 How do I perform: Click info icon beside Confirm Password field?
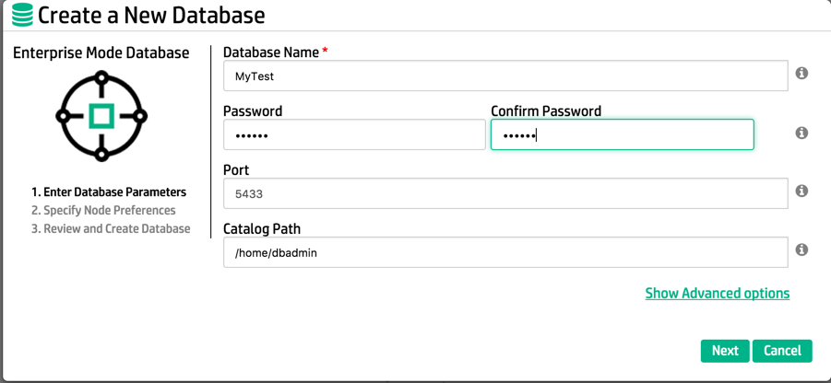801,133
